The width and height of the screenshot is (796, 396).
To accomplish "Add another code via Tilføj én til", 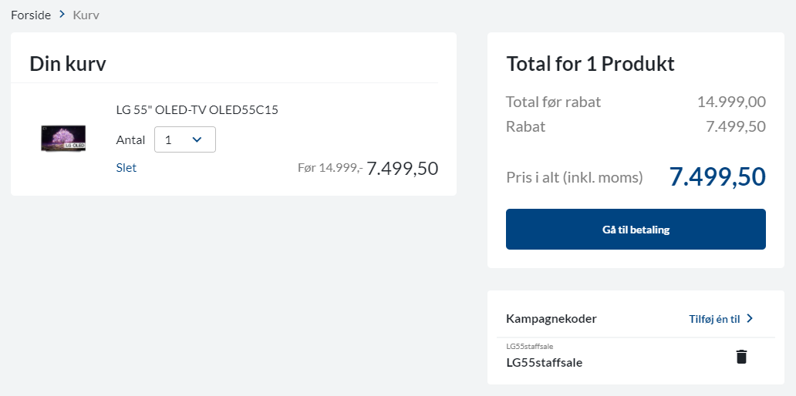I will (x=714, y=318).
